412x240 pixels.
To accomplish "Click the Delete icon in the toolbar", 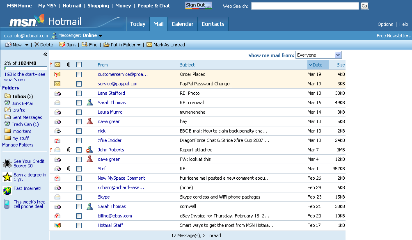I will click(37, 44).
